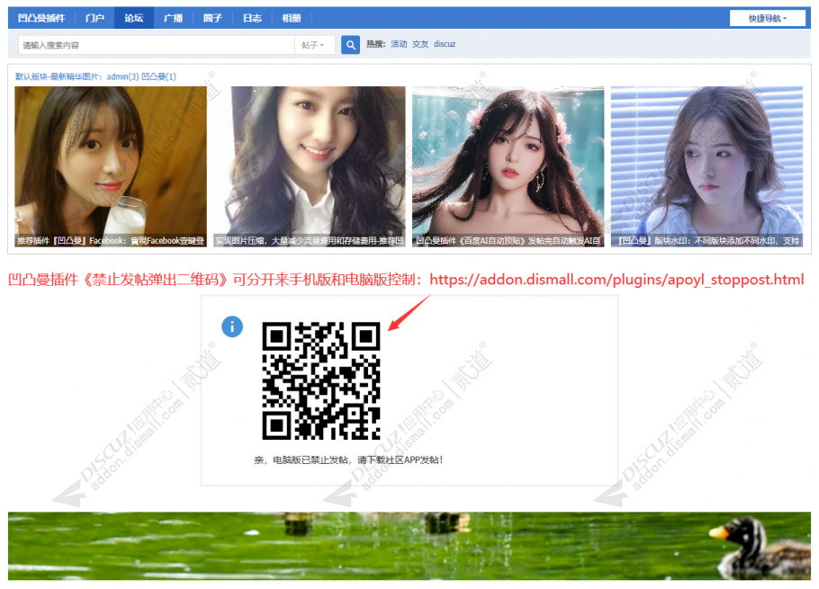Switch to the 日志 blog tab
The width and height of the screenshot is (819, 589).
[x=252, y=18]
